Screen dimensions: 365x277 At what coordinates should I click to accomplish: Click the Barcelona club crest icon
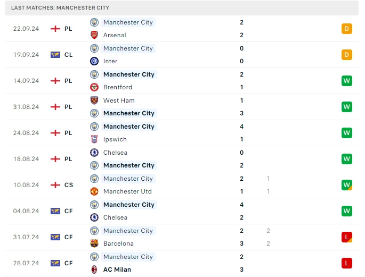coord(94,244)
